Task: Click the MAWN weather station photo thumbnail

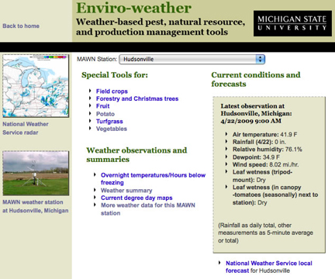Action: tap(36, 173)
